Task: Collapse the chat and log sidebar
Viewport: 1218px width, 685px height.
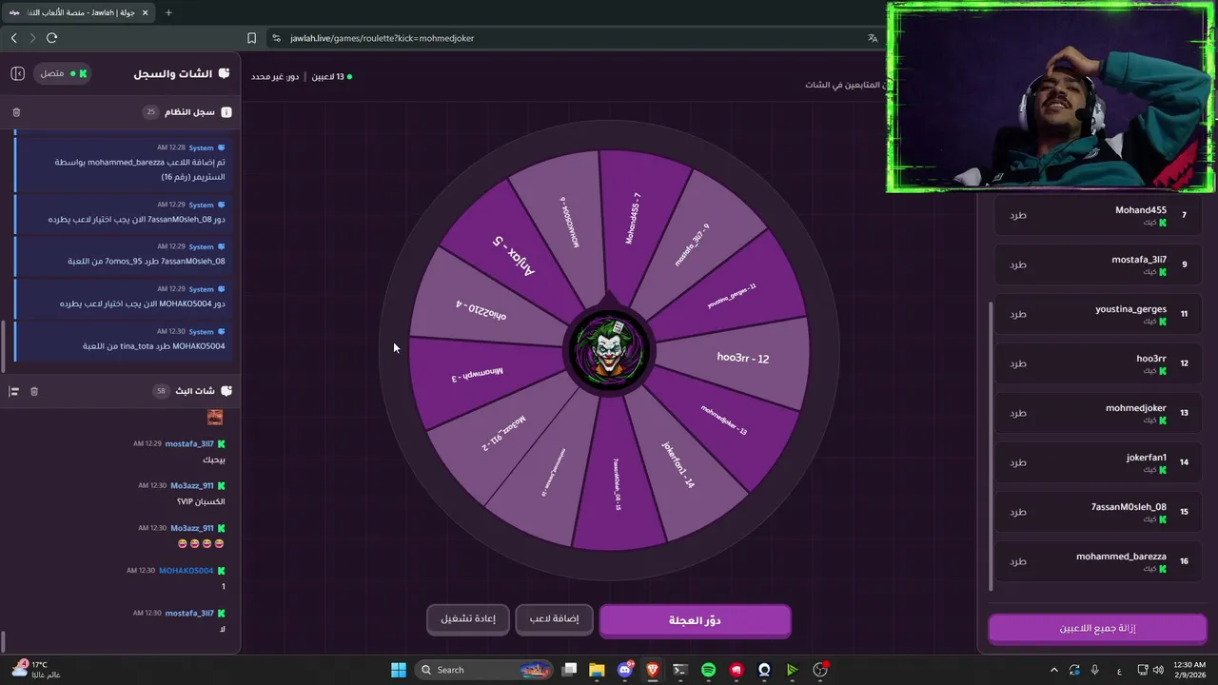Action: point(17,73)
